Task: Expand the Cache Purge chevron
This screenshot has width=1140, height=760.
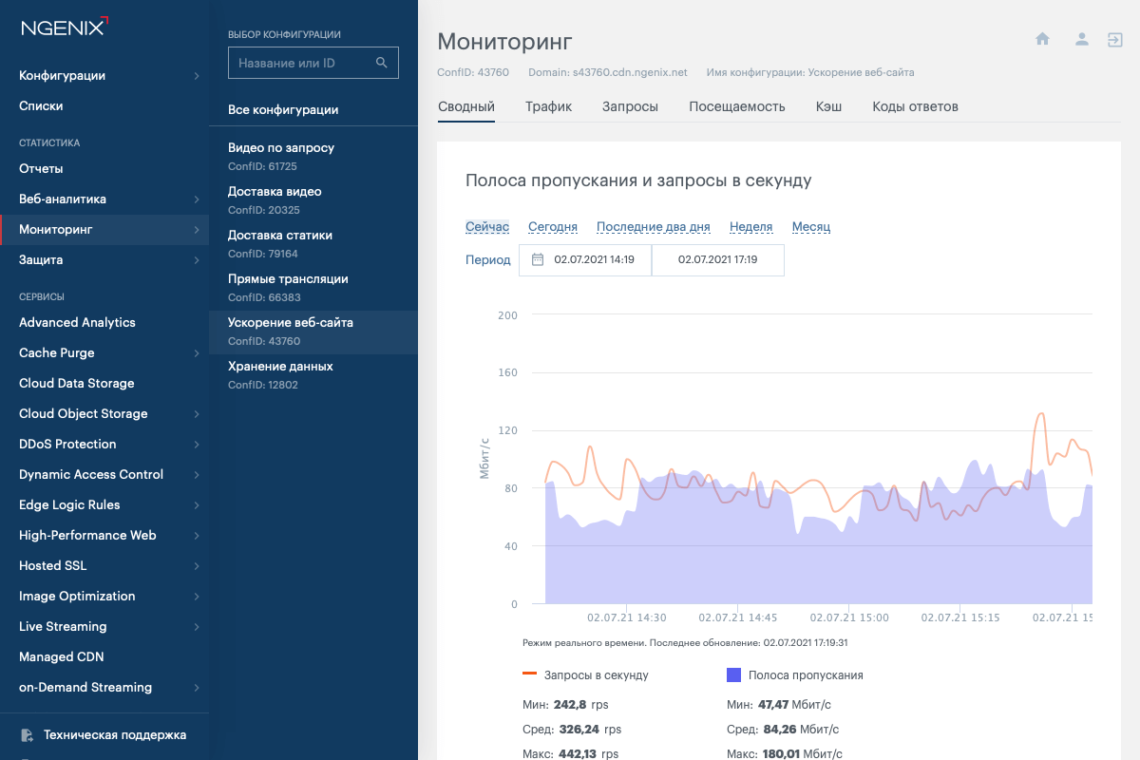Action: [197, 353]
